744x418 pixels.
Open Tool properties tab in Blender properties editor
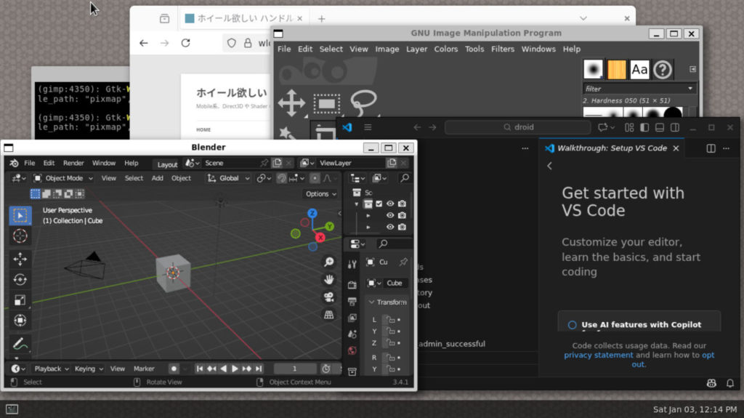[352, 264]
